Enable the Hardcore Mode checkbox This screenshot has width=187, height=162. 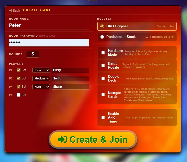tap(103, 53)
